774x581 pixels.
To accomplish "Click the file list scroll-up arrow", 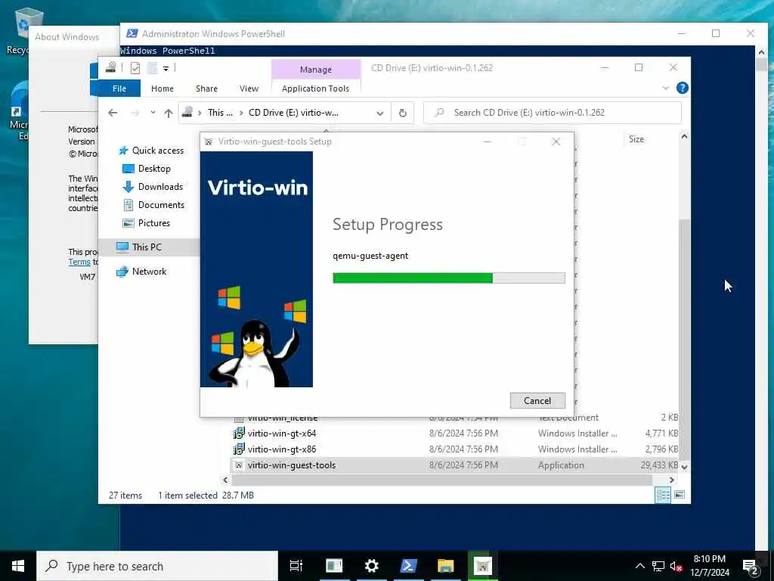I will click(x=684, y=136).
